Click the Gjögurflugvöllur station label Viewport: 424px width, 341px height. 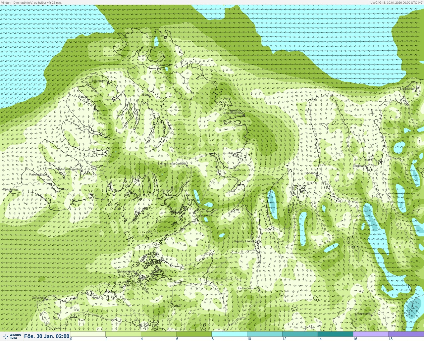(x=233, y=113)
